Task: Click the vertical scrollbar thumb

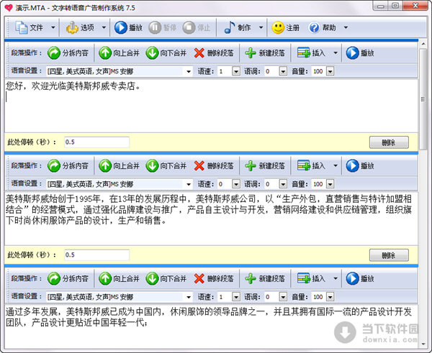Action: tap(423, 99)
